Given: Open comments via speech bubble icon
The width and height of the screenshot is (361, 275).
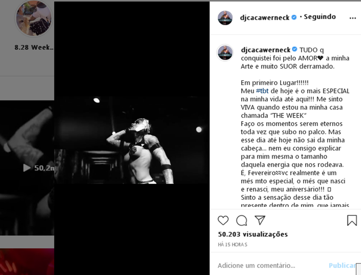Looking at the screenshot, I should (x=242, y=220).
